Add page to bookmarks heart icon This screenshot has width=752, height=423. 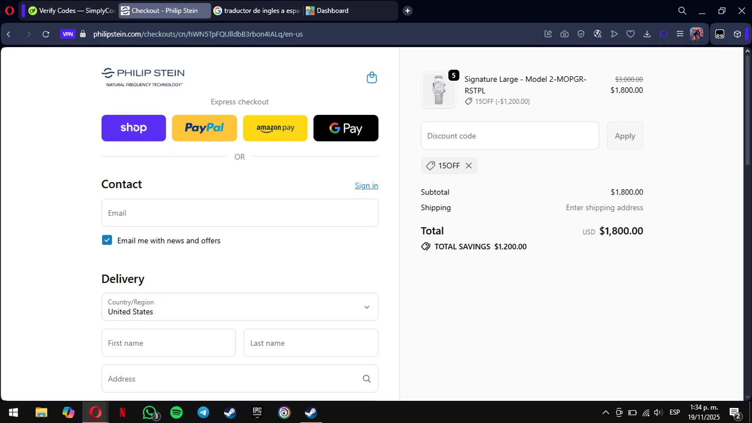[631, 34]
